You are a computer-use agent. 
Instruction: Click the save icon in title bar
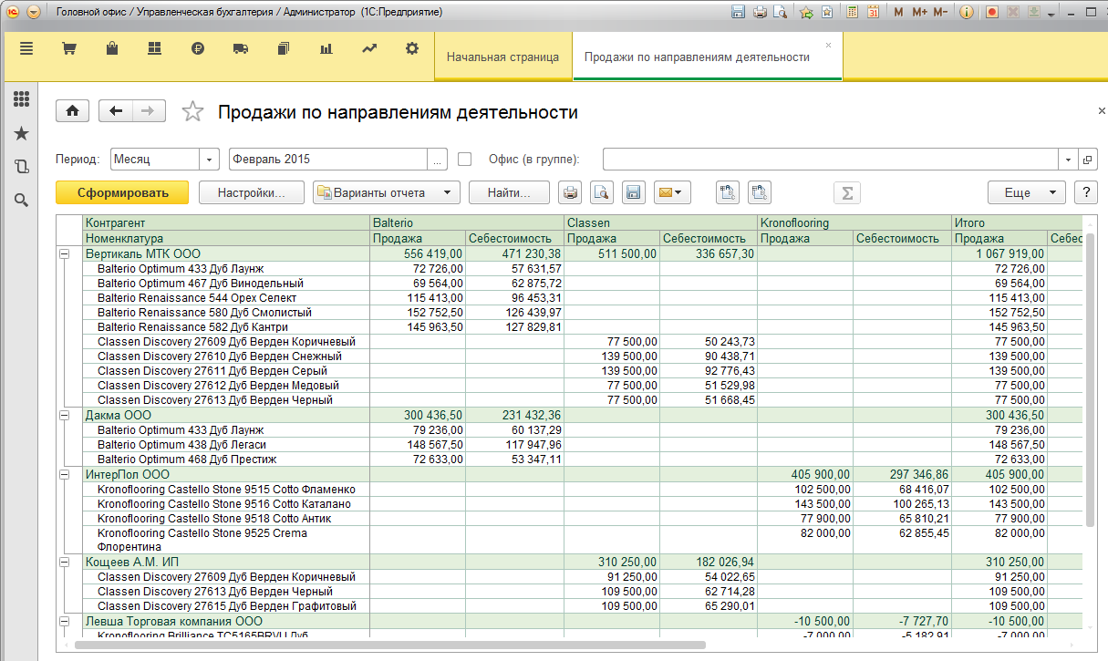[740, 13]
